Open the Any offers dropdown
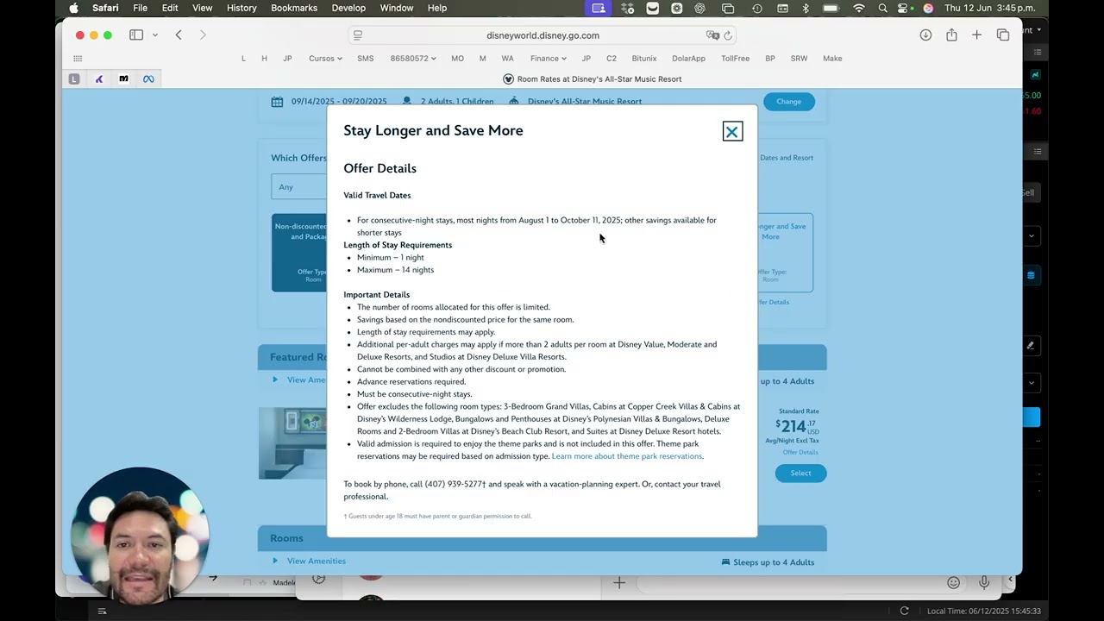The width and height of the screenshot is (1104, 621). click(x=299, y=187)
